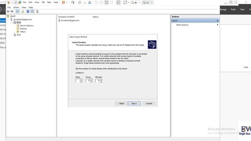Open console view icon in VMware toolbar
251x141 pixels.
click(x=118, y=2)
